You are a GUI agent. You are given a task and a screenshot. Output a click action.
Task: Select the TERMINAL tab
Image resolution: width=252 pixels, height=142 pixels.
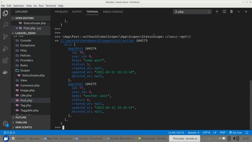[92, 12]
